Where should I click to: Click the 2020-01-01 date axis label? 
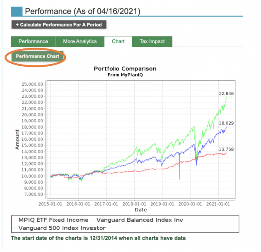click(190, 204)
